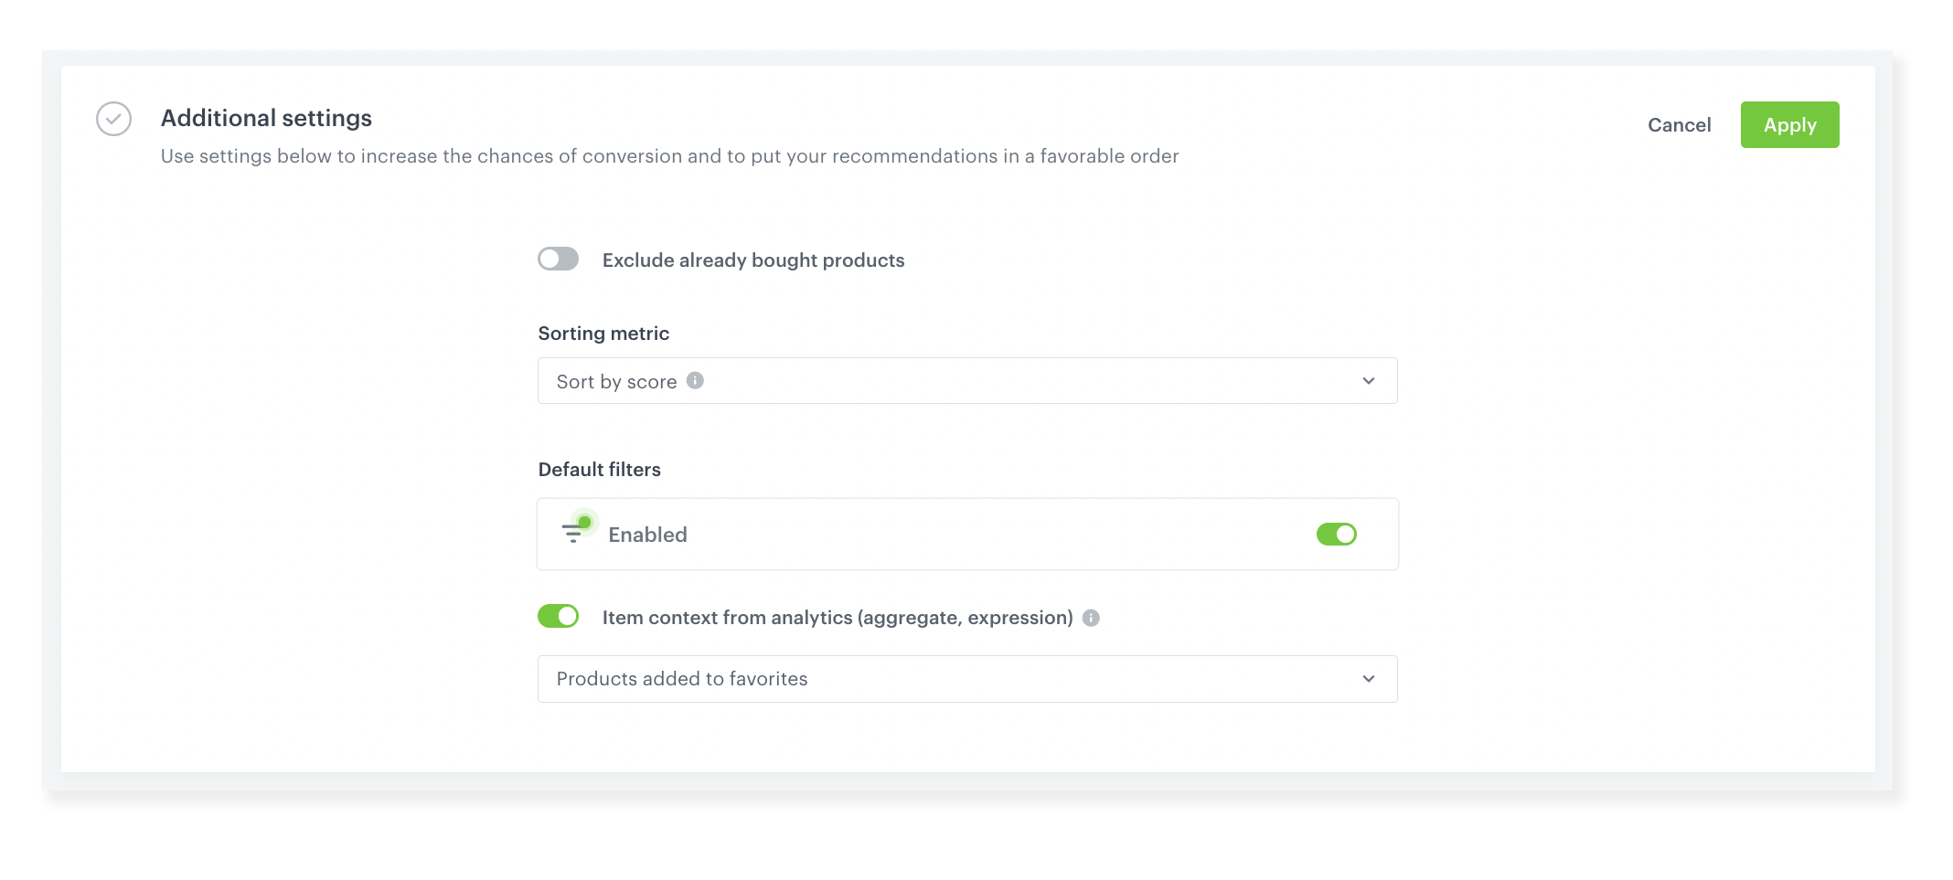Image resolution: width=1953 pixels, height=880 pixels.
Task: Enable the Exclude already bought products toggle
Action: pyautogui.click(x=558, y=260)
